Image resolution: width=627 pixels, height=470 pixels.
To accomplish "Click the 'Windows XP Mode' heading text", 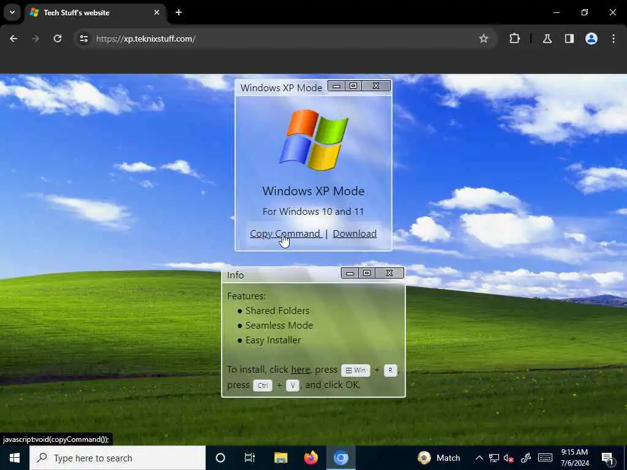I will (313, 191).
